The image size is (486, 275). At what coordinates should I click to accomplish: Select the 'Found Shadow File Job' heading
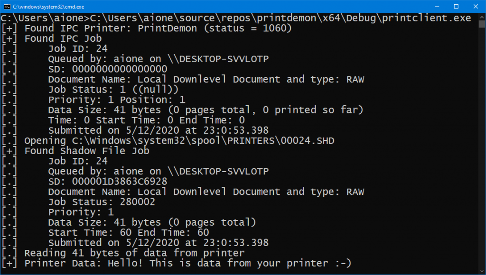[85, 151]
